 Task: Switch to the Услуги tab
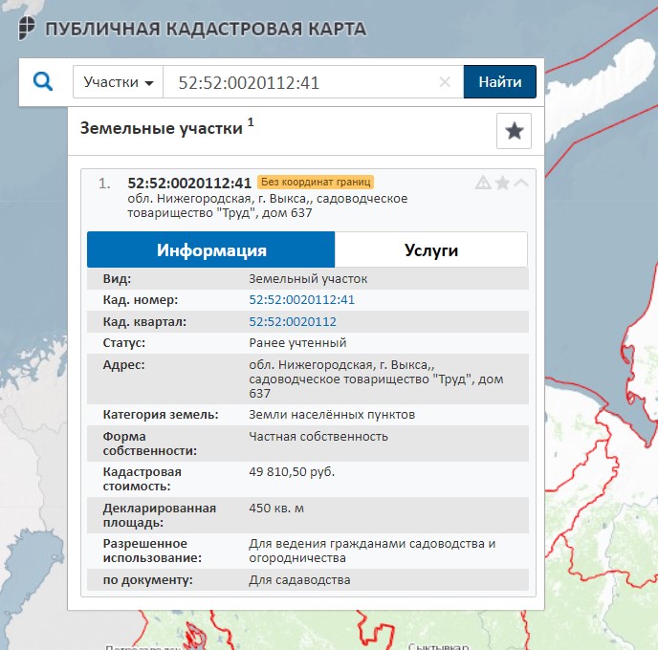(430, 250)
